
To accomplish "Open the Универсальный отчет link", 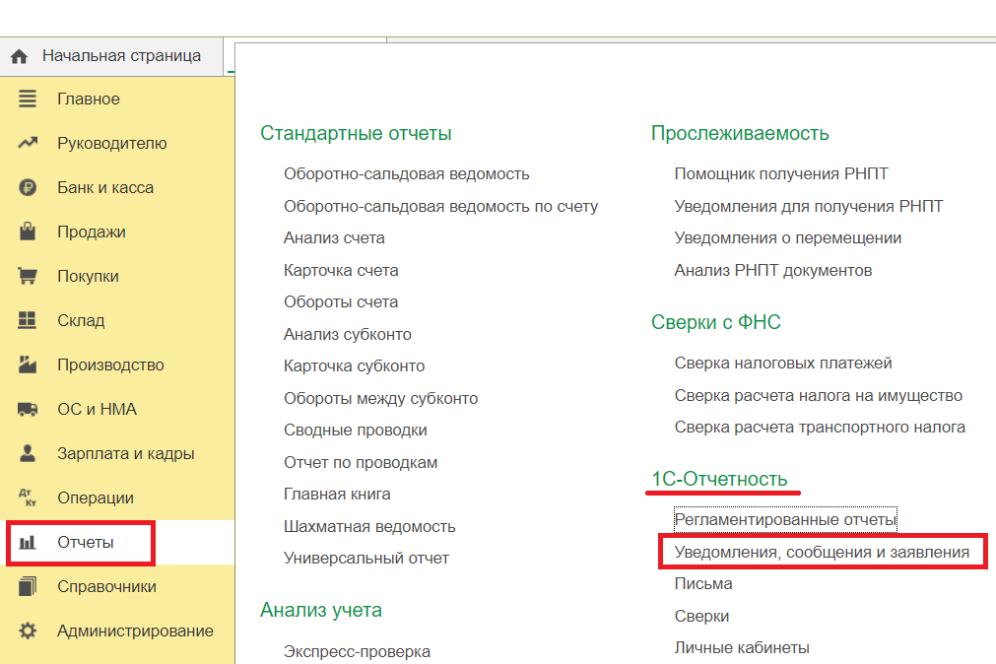I will click(366, 559).
